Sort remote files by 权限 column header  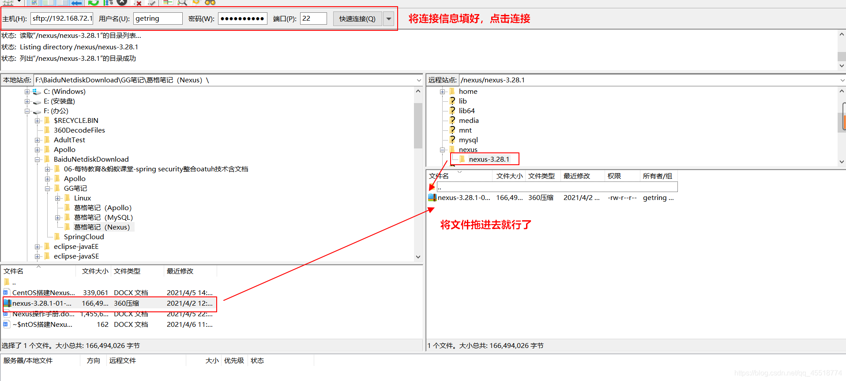click(x=622, y=176)
